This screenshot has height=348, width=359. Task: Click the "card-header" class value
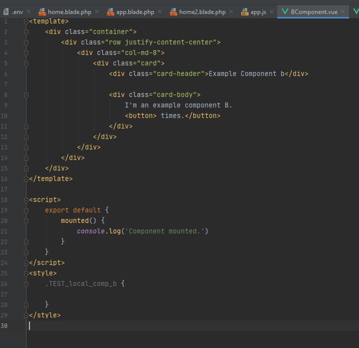pyautogui.click(x=178, y=74)
